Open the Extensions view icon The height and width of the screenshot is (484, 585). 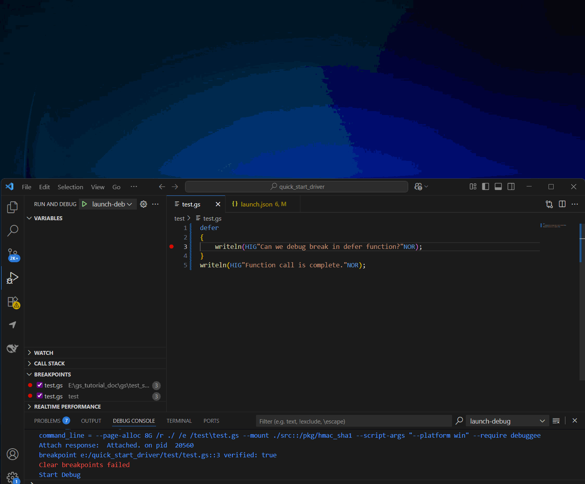(x=13, y=302)
